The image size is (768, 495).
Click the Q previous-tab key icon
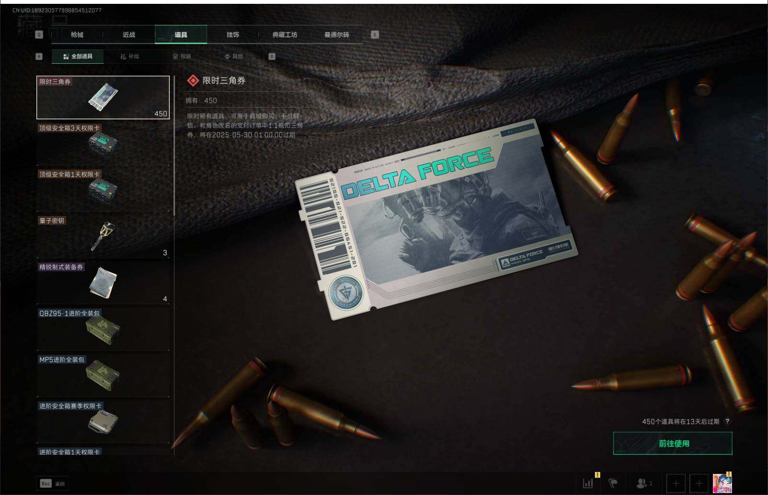click(39, 35)
